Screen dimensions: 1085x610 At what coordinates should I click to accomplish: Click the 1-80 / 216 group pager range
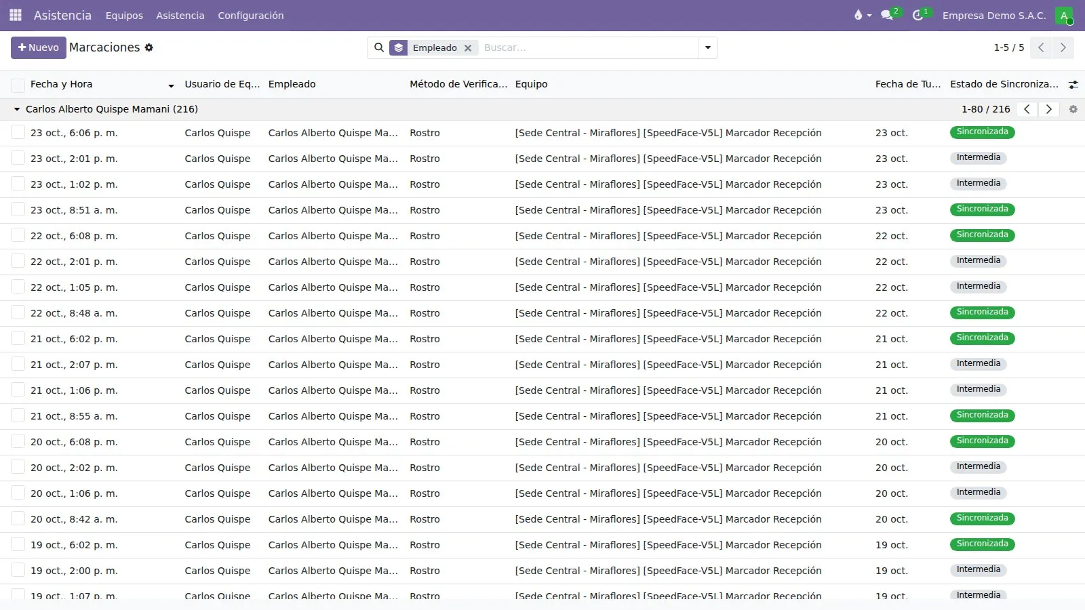pos(985,109)
